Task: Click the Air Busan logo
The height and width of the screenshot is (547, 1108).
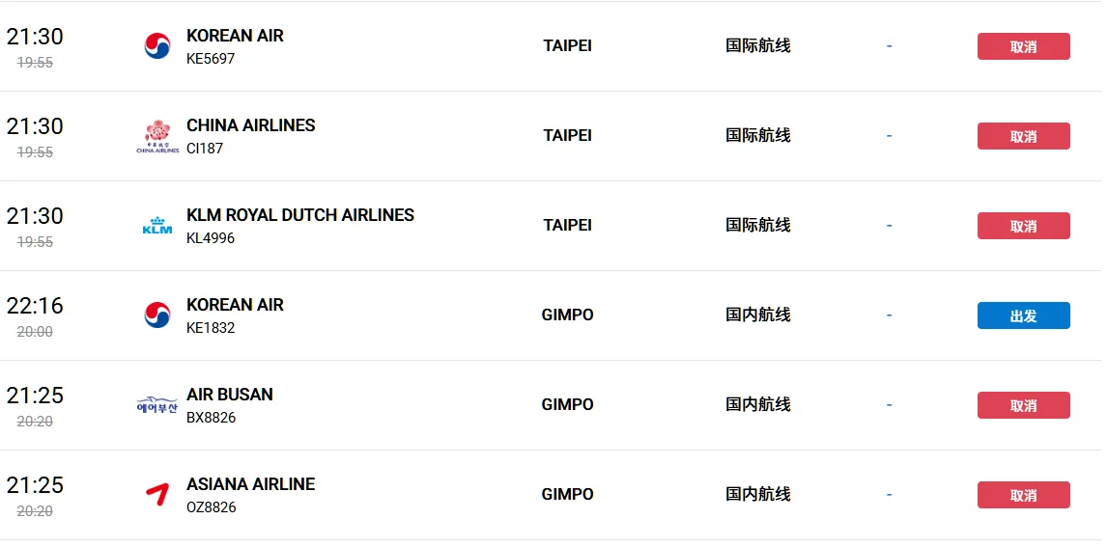Action: [x=156, y=405]
